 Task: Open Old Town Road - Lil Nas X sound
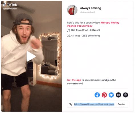coord(85,30)
